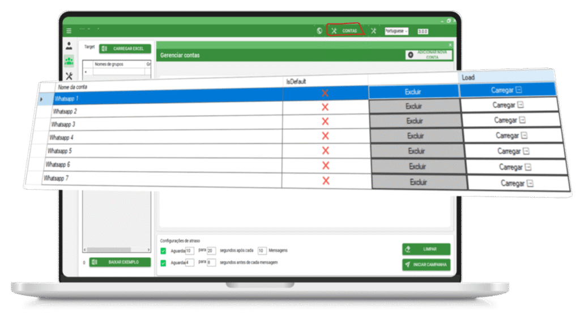Screen dimensions: 580x323
Task: Open the tools wrench icon in sidebar
Action: 69,75
